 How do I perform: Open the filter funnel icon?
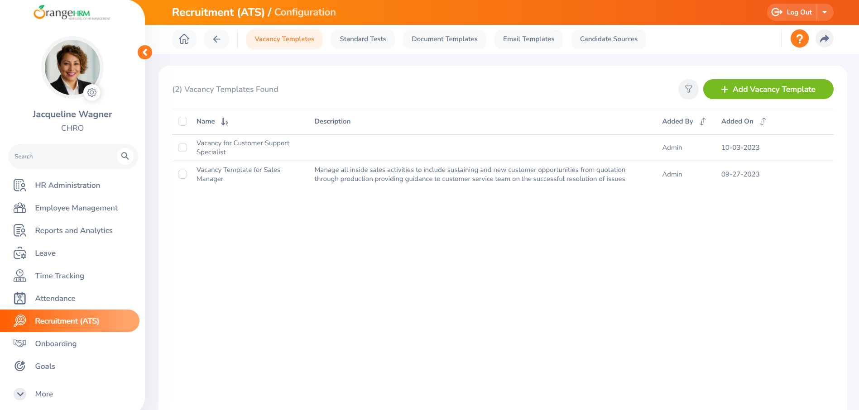point(688,89)
